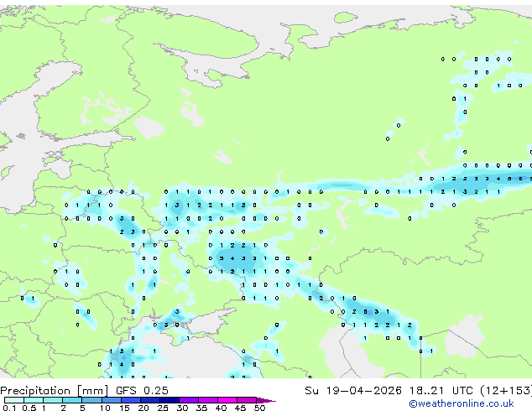532x411 pixels.
Task: Click the legend scale number '50'
Action: click(260, 408)
